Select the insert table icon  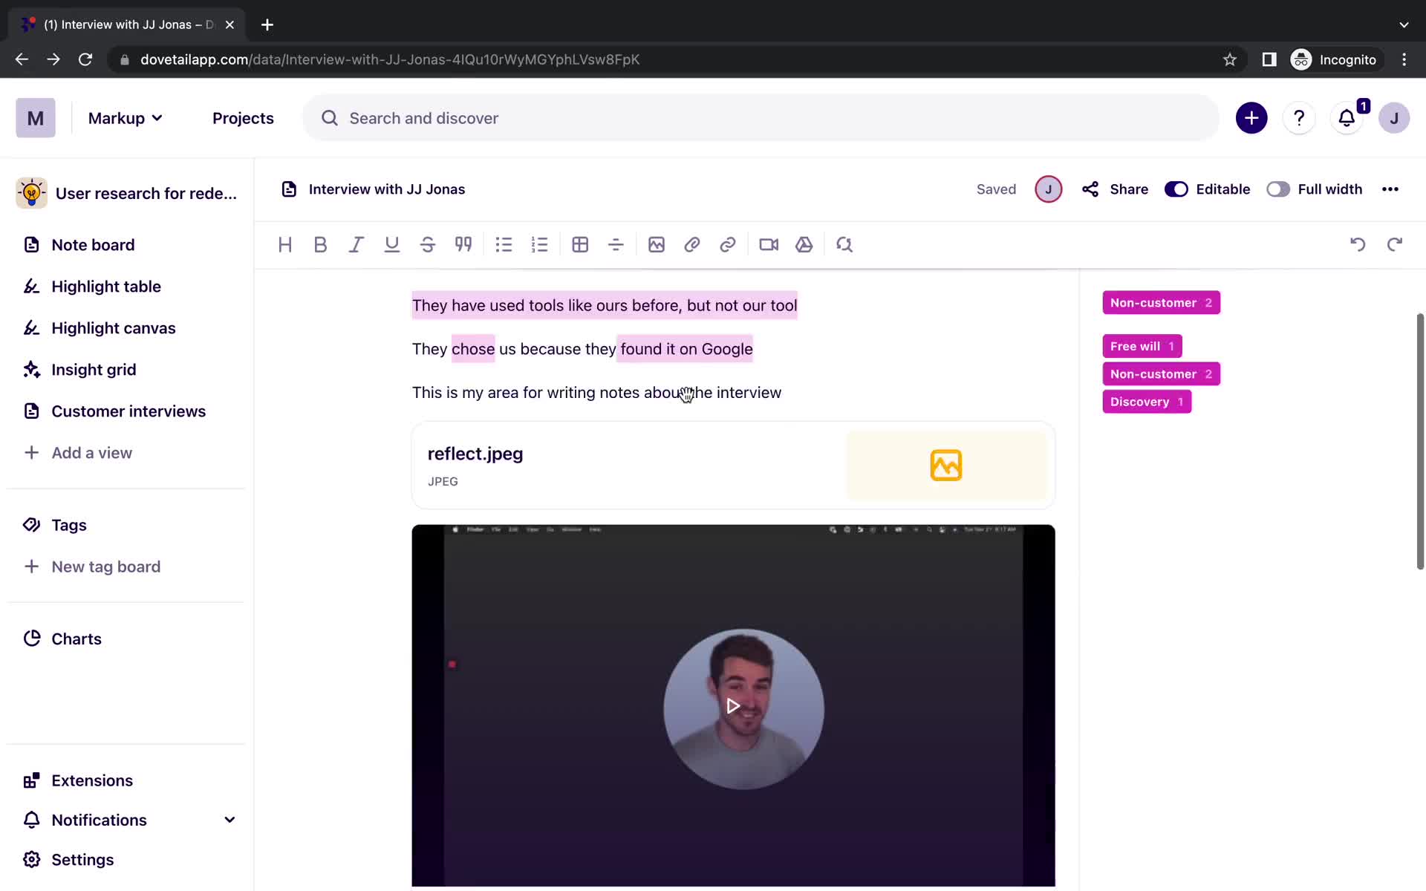[x=580, y=244]
